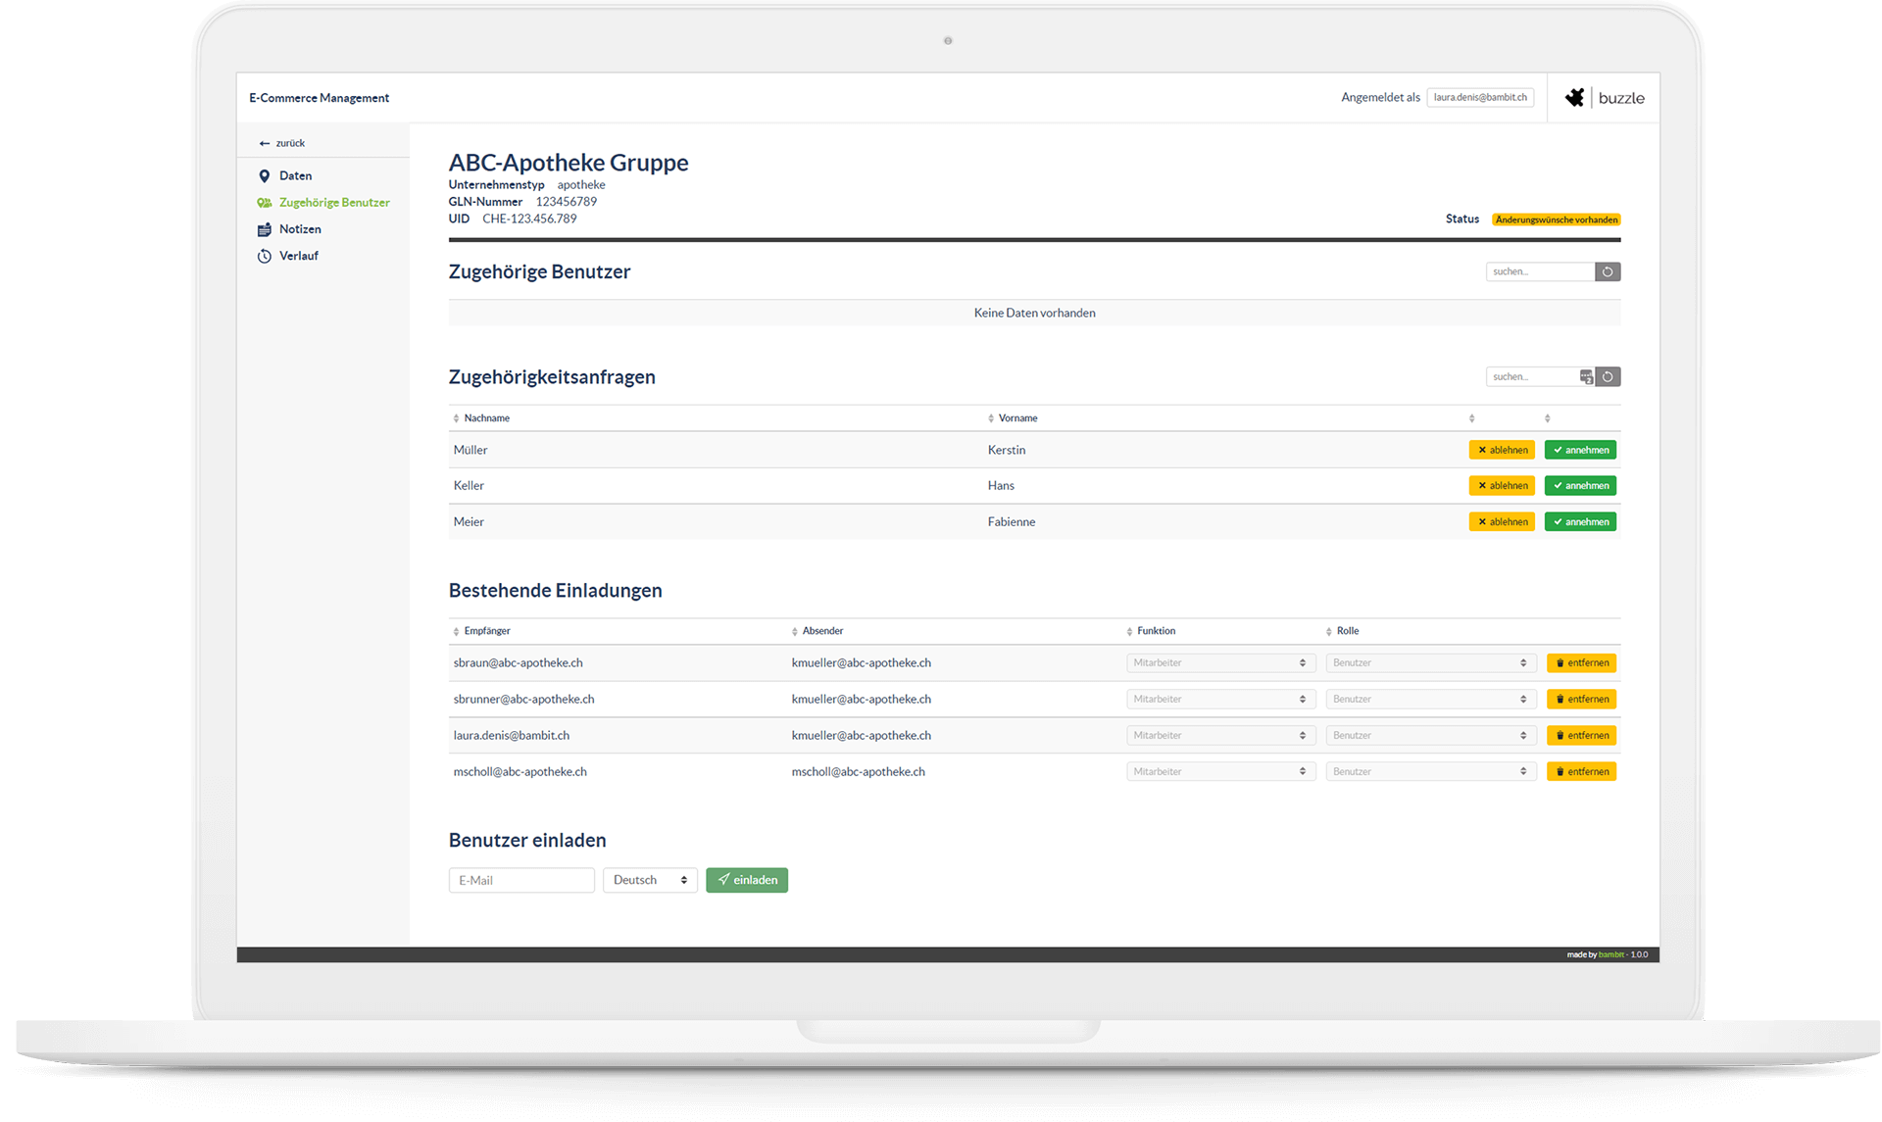Screen dimensions: 1882x1122
Task: Open Zugehörige Benutzer in sidebar
Action: tap(334, 202)
